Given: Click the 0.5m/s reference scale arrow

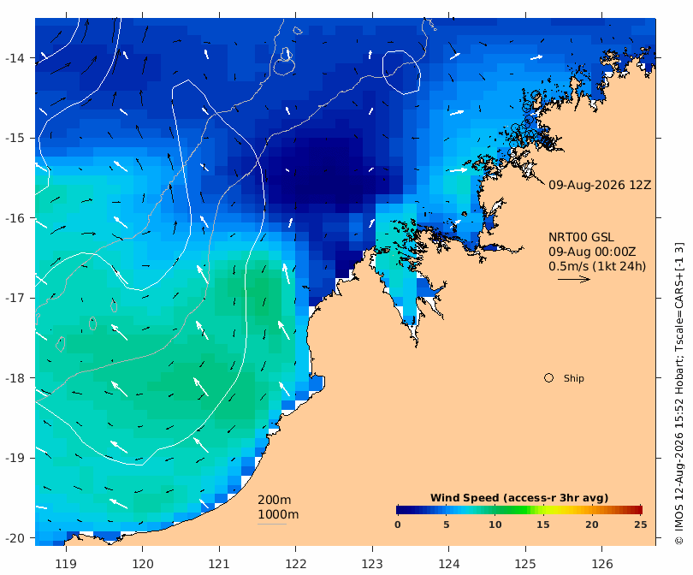Looking at the screenshot, I should tap(574, 279).
